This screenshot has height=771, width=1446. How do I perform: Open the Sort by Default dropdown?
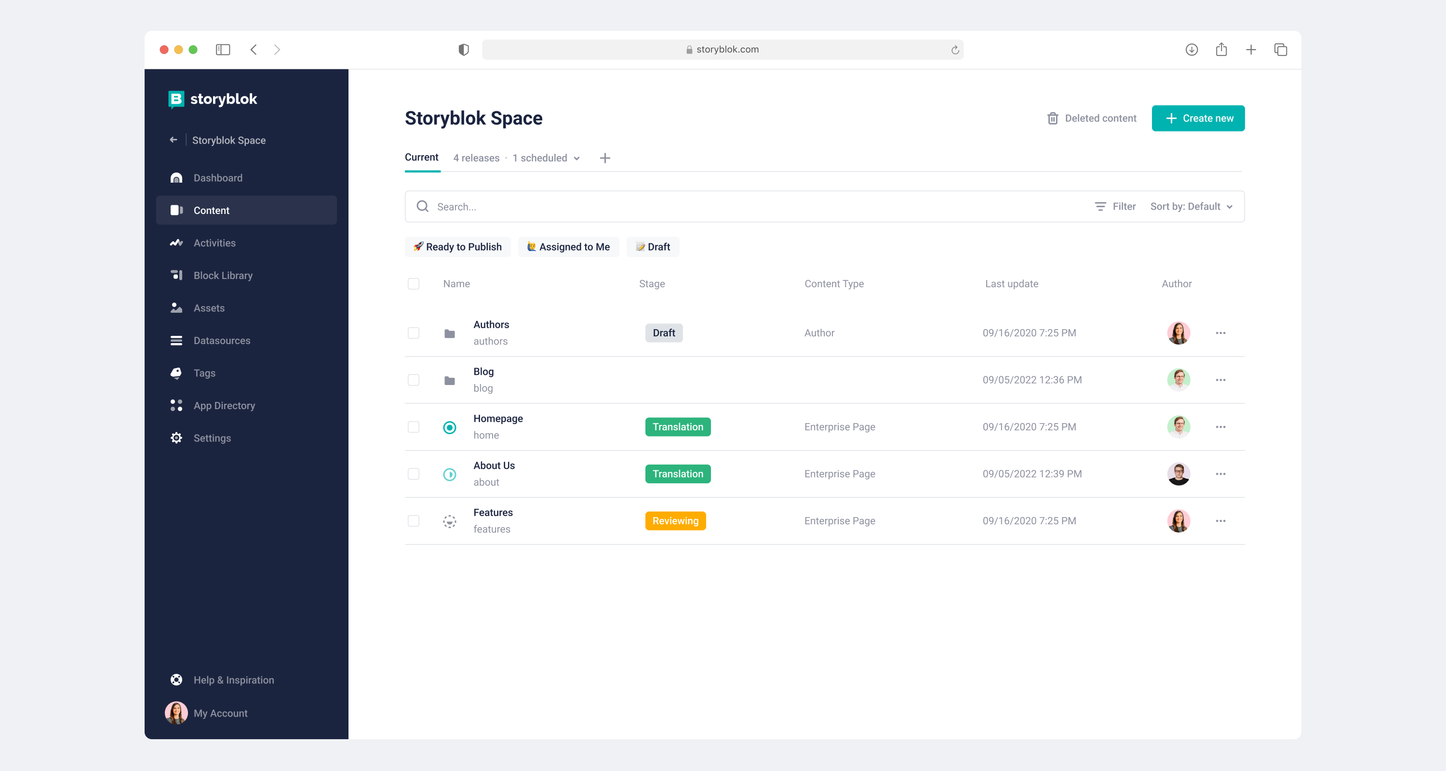tap(1191, 207)
